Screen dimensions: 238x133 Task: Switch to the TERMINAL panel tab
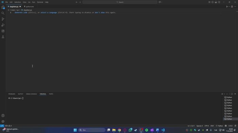pos(43,94)
